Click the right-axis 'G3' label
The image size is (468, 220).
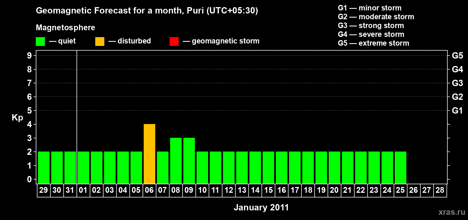pyautogui.click(x=458, y=83)
